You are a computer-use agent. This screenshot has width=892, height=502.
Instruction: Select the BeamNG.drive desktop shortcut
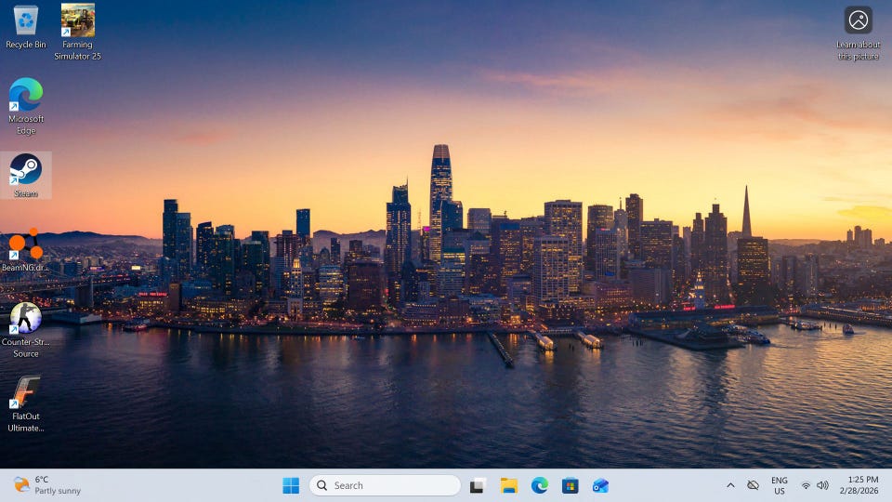25,244
